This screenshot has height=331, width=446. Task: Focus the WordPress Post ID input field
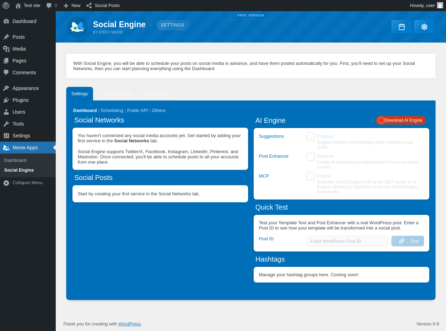point(347,241)
